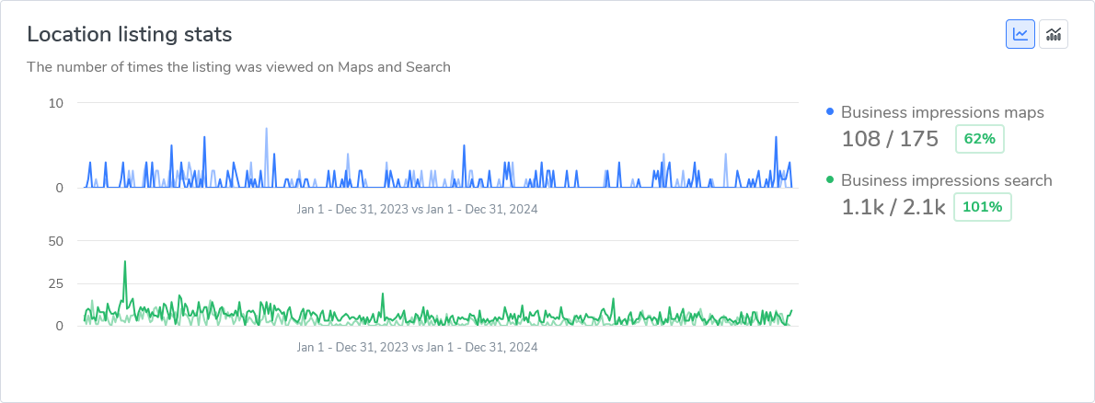This screenshot has width=1095, height=403.
Task: Toggle Business impressions search series
Action: click(946, 180)
